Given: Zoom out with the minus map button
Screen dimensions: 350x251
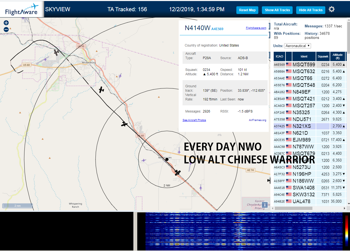Looking at the screenshot, I should pyautogui.click(x=6, y=30).
